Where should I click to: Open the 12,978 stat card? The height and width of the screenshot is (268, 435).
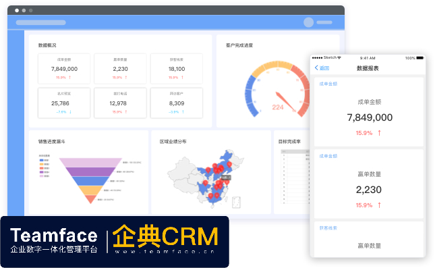click(121, 103)
